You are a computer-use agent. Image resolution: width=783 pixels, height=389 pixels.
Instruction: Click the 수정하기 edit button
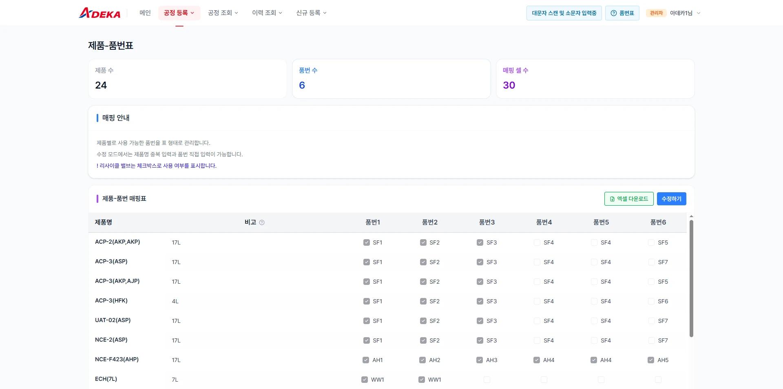(672, 199)
